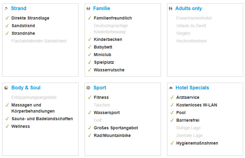Open the Strand category heading

(x=19, y=9)
